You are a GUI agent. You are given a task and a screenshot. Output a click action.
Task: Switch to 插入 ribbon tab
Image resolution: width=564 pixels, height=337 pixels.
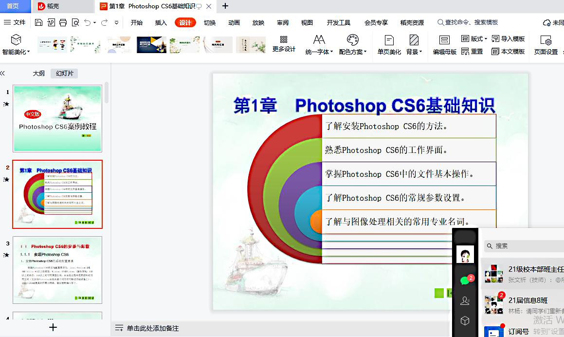161,23
